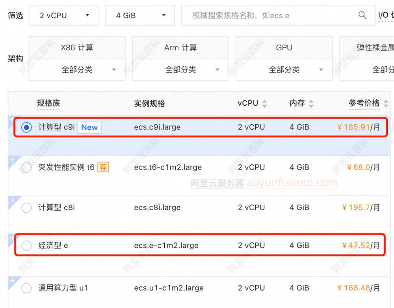Click the ¥168.48/月 price
394x308 pixels.
pos(358,288)
